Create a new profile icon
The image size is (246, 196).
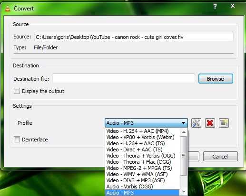pos(224,123)
